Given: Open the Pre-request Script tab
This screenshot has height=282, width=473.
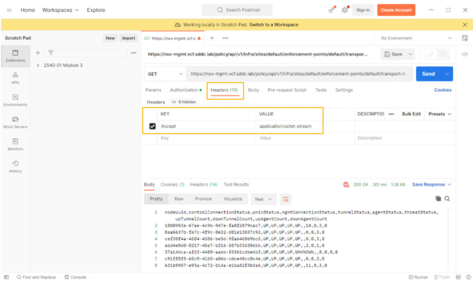Looking at the screenshot, I should tap(287, 90).
